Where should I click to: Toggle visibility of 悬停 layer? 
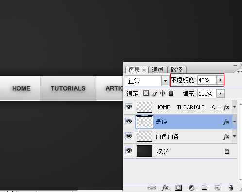129,122
